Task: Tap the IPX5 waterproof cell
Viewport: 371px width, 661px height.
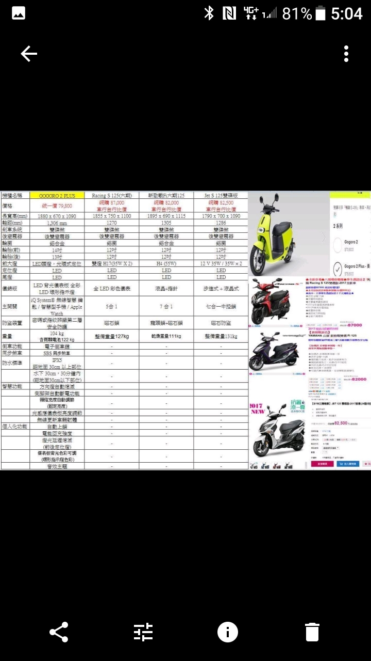Action: (x=57, y=363)
